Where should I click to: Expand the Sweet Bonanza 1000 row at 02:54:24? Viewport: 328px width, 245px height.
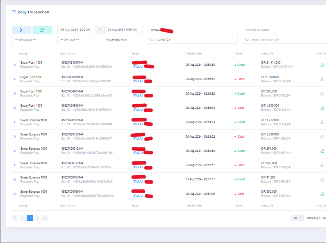tap(15, 122)
